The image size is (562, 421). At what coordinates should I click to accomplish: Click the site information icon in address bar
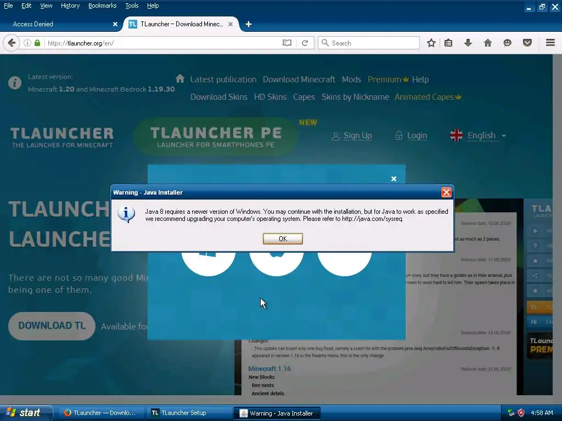[27, 43]
